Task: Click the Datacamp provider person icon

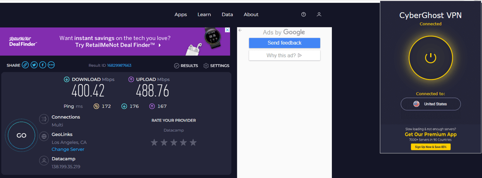Action: [44, 161]
